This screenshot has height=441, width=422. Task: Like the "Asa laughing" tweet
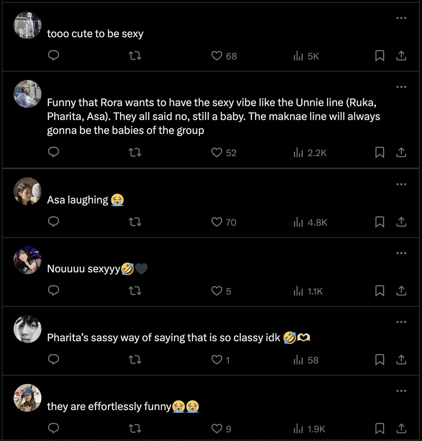click(x=217, y=222)
